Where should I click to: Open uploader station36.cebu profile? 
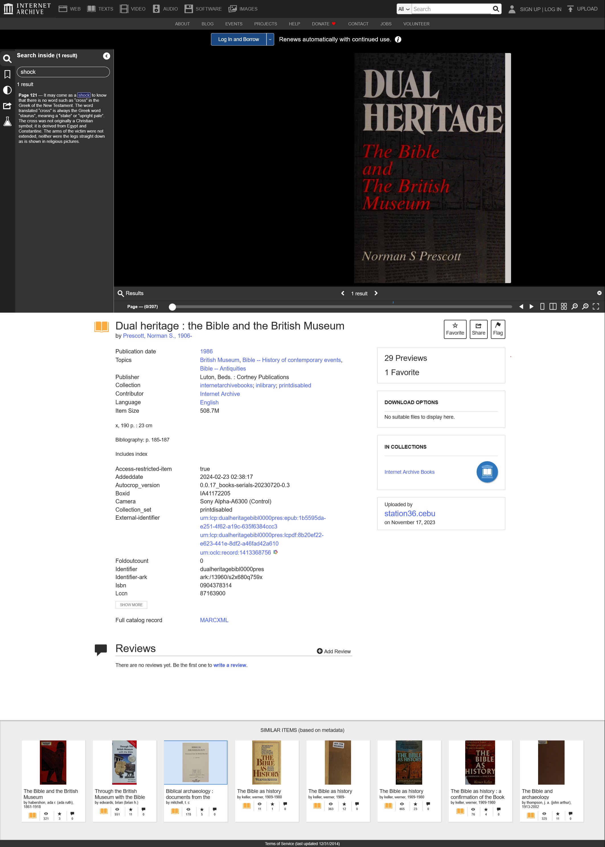pyautogui.click(x=410, y=513)
